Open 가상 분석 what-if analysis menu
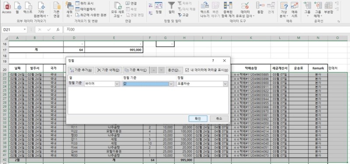350x164 pixels. 284,10
